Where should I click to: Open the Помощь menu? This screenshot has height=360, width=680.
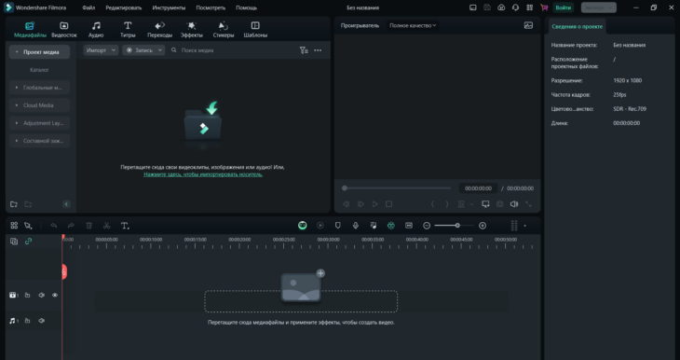pyautogui.click(x=246, y=7)
